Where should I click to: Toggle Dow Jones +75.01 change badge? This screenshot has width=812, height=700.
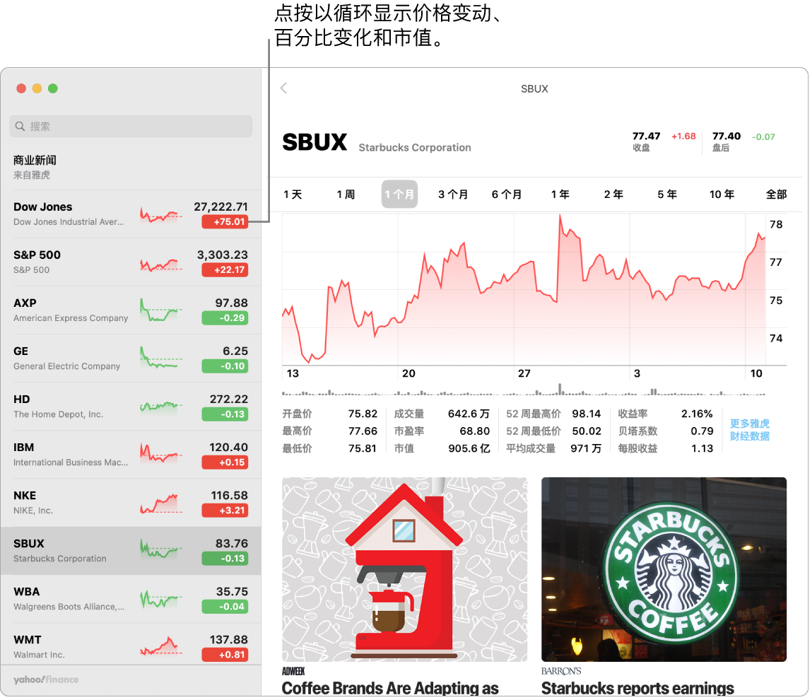pyautogui.click(x=225, y=222)
